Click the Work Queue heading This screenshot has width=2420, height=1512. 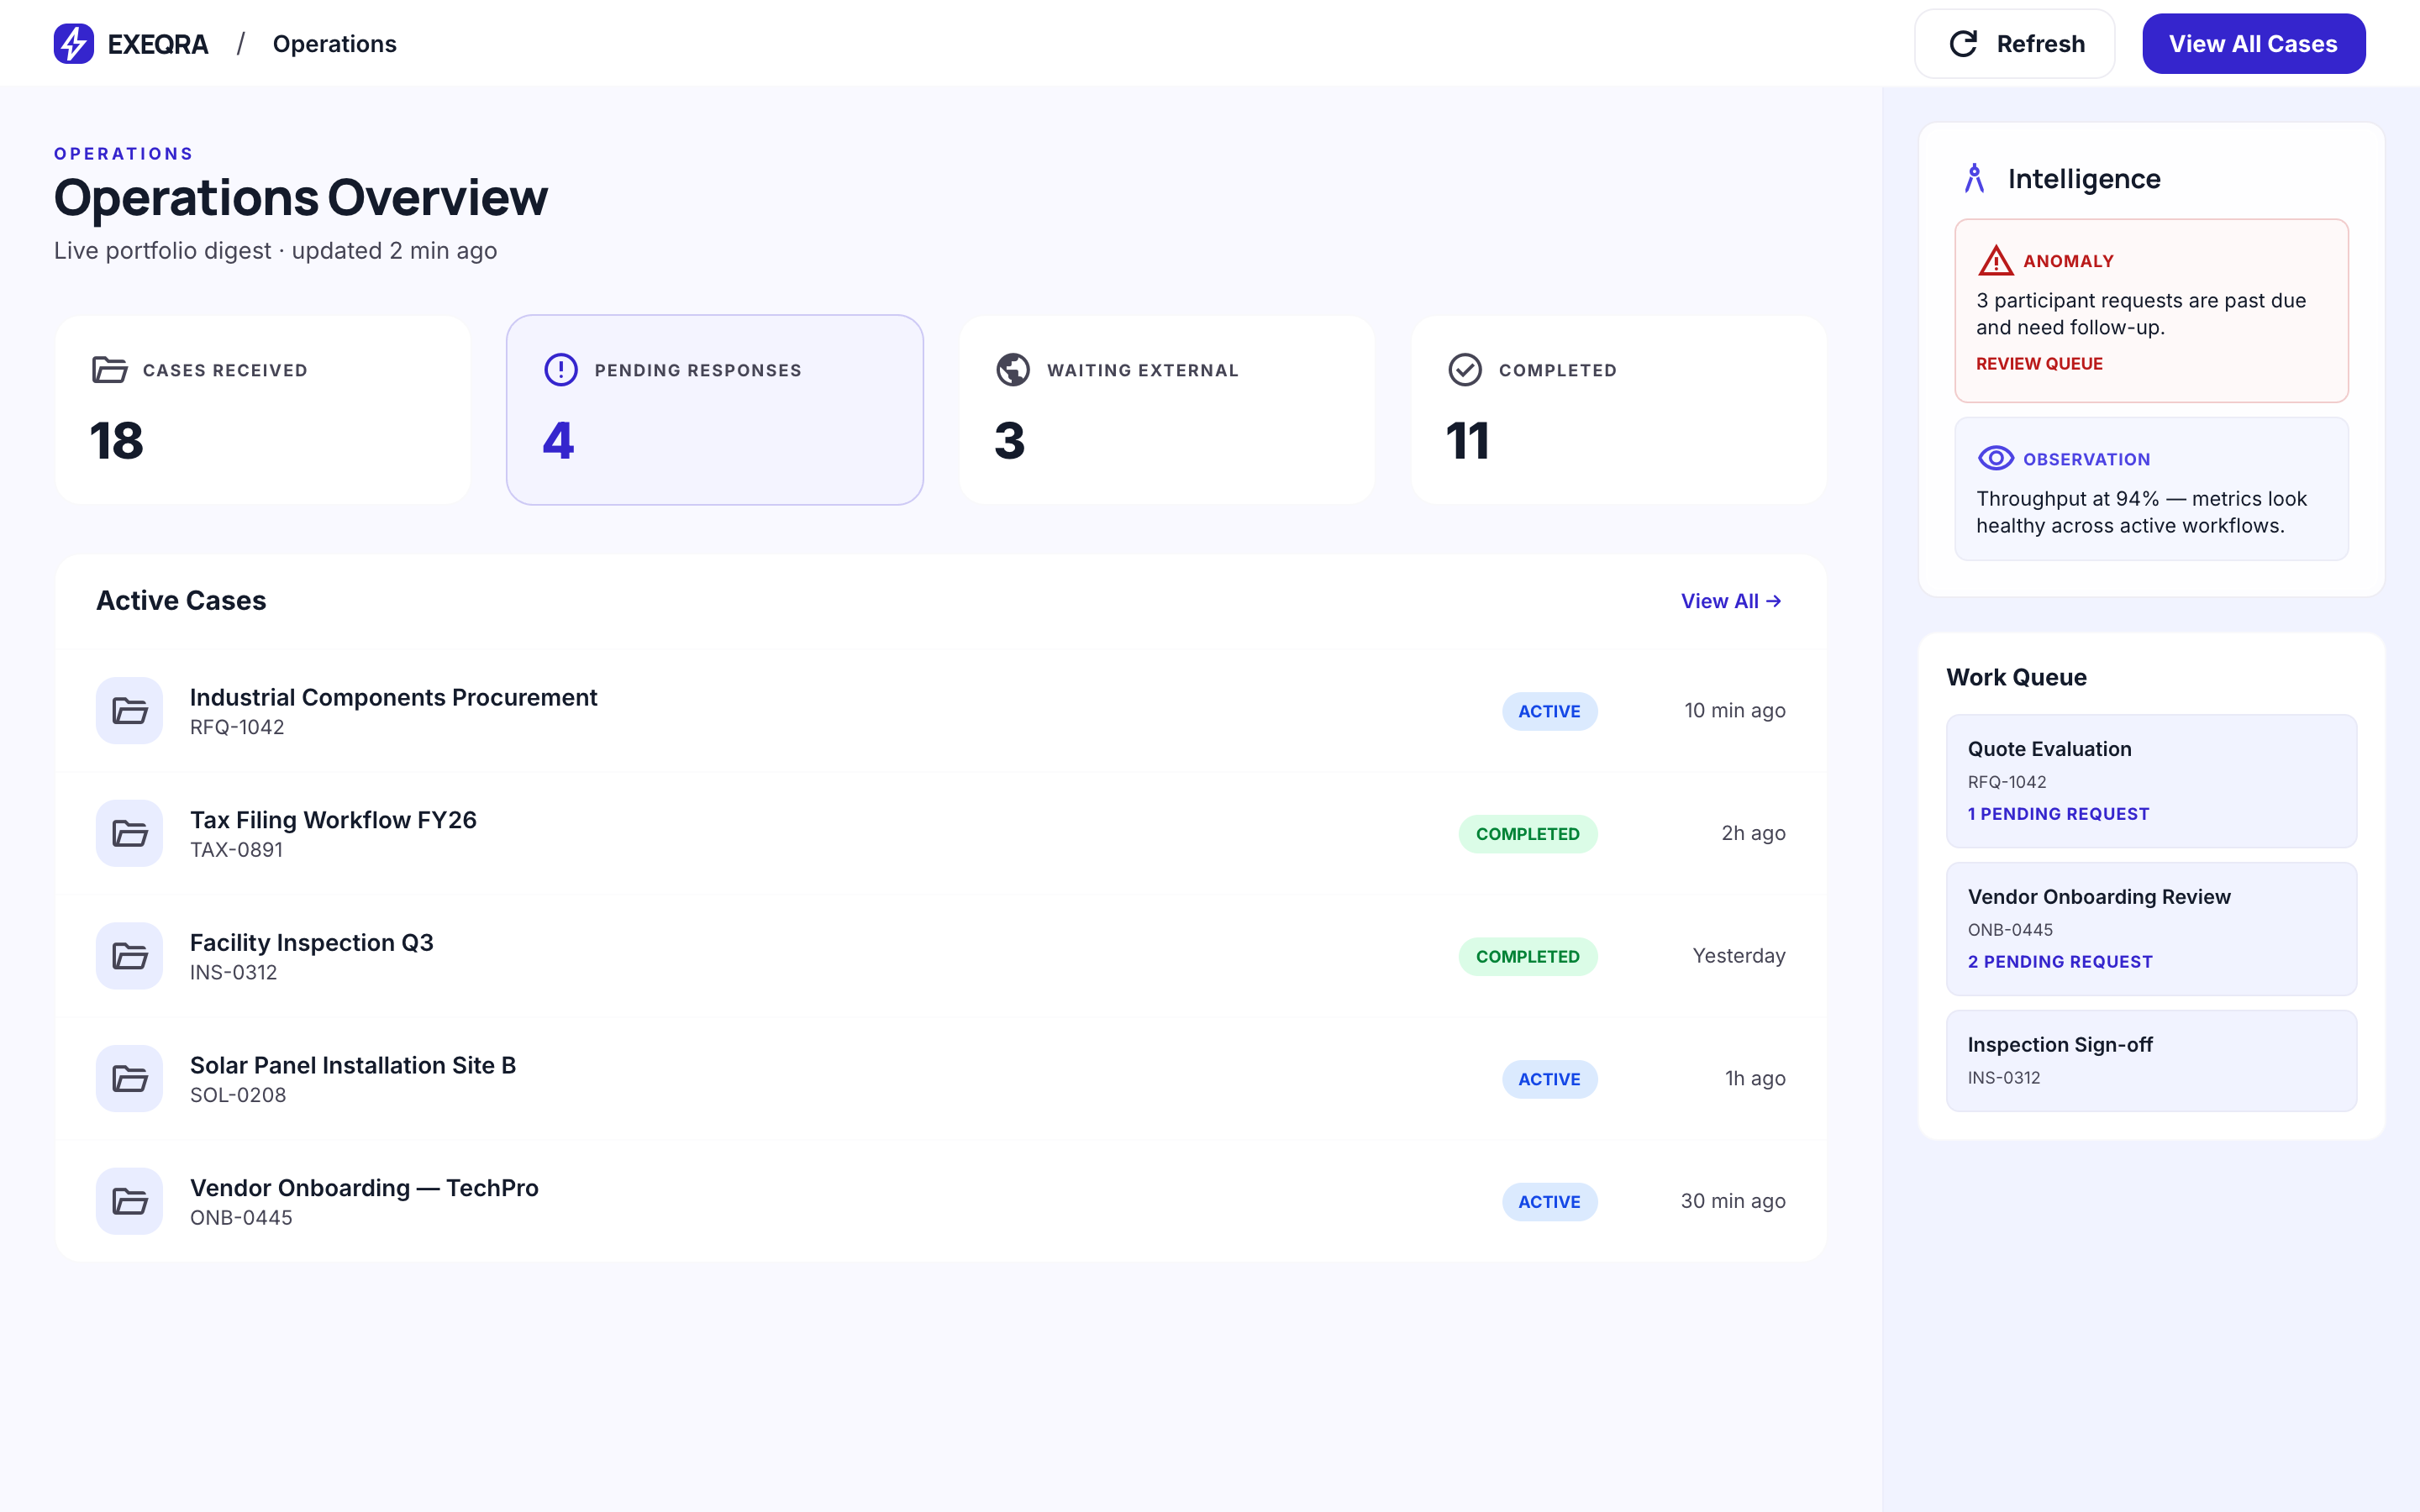[x=2016, y=677]
